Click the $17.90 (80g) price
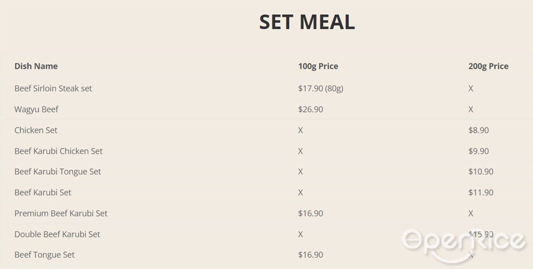This screenshot has width=533, height=269. 321,88
